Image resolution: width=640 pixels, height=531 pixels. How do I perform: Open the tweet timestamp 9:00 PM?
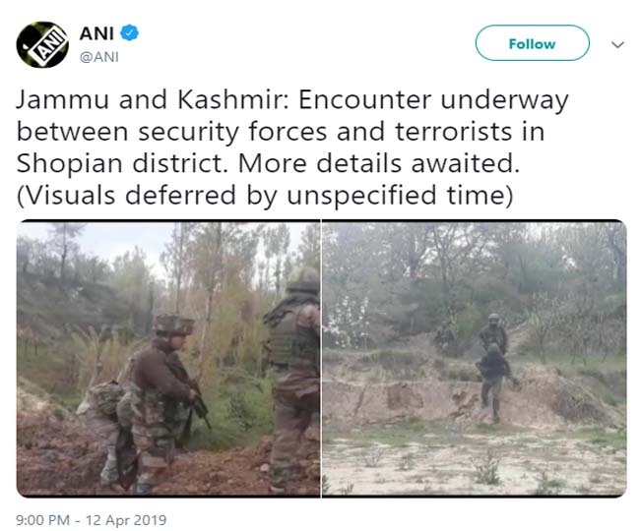coord(43,520)
